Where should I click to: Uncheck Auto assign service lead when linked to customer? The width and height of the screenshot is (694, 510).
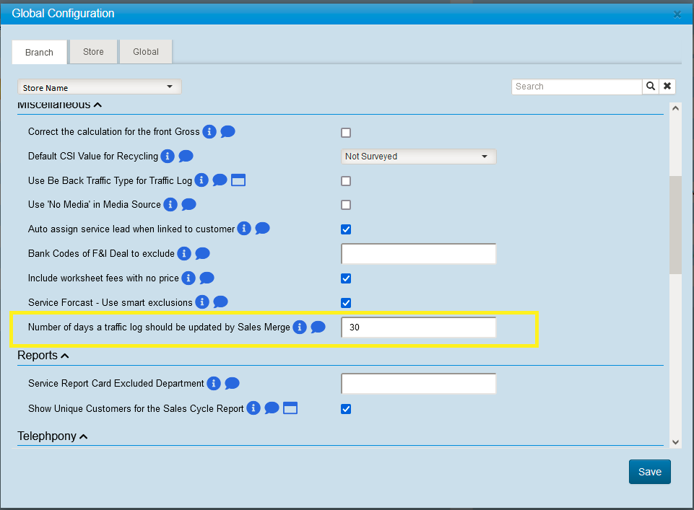(346, 229)
